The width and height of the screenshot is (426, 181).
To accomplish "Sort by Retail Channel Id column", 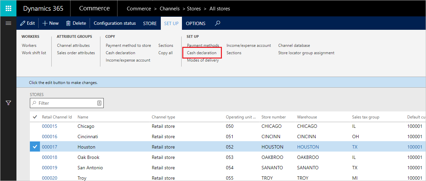I will coord(57,117).
